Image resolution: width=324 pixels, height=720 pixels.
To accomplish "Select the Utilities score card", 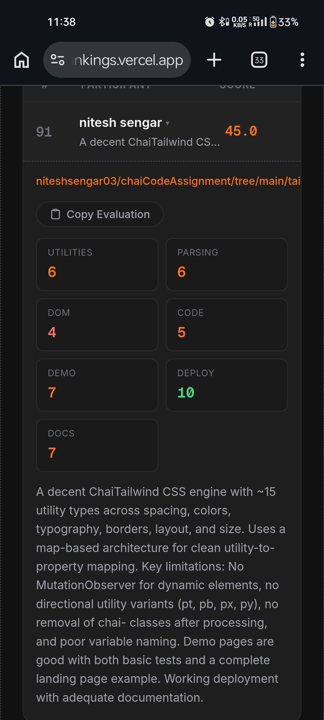I will pos(97,264).
